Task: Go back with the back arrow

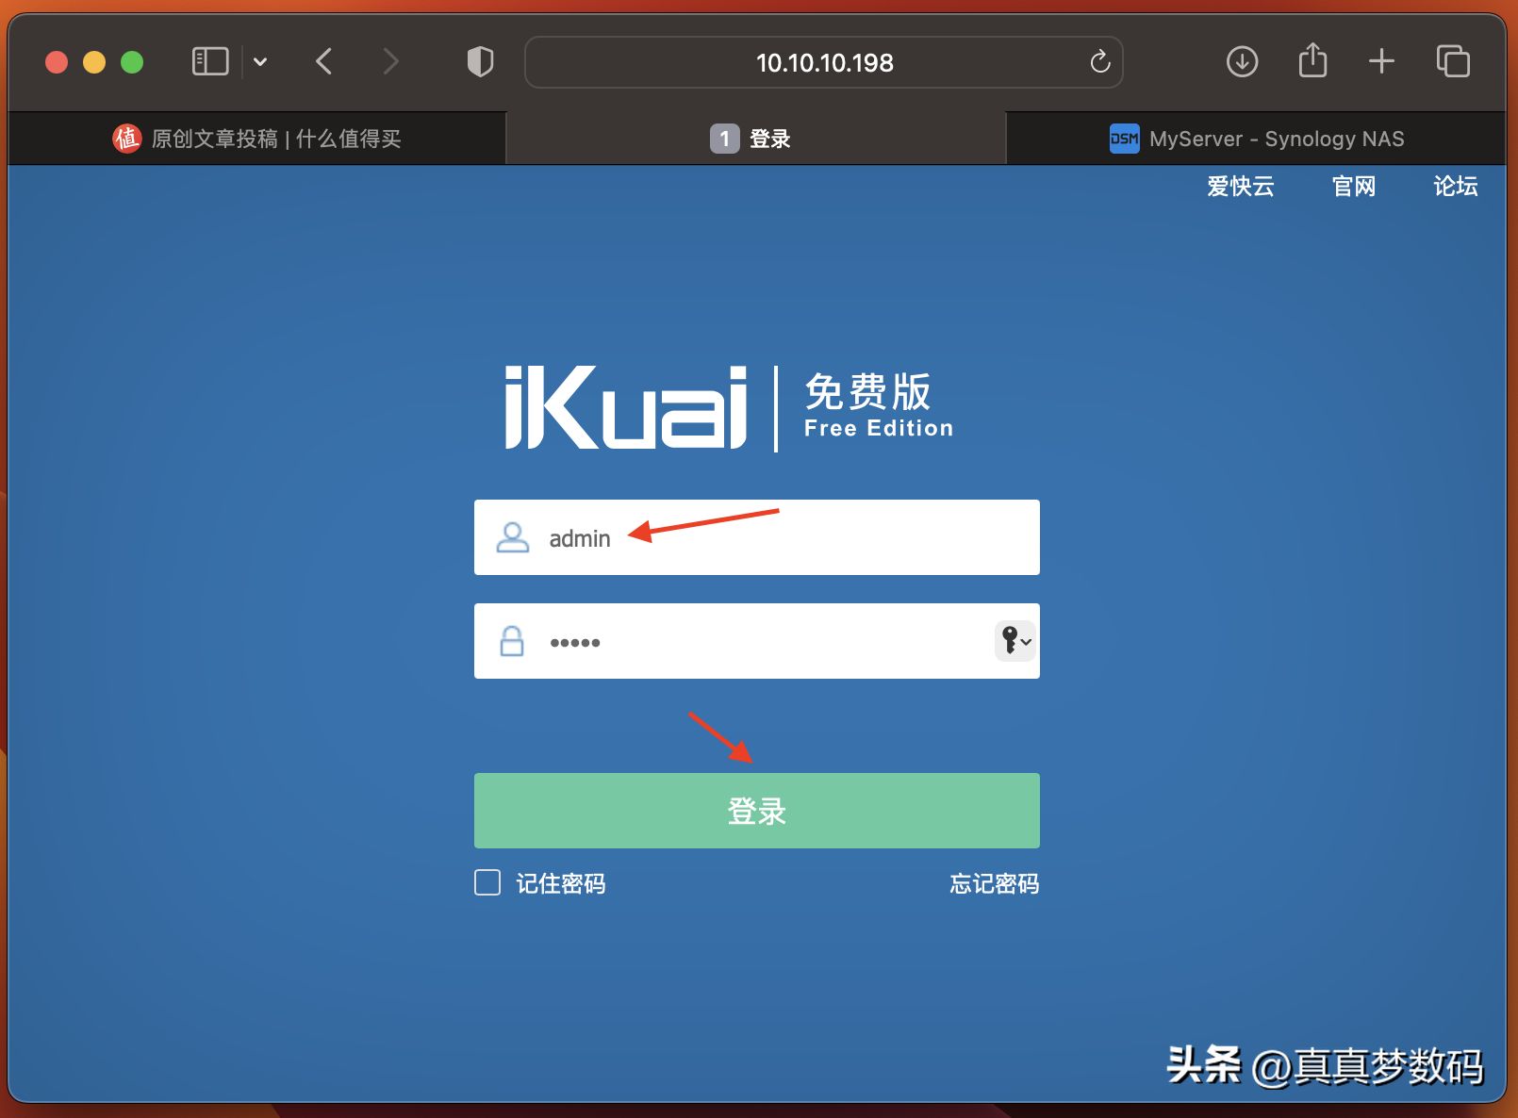Action: (323, 62)
